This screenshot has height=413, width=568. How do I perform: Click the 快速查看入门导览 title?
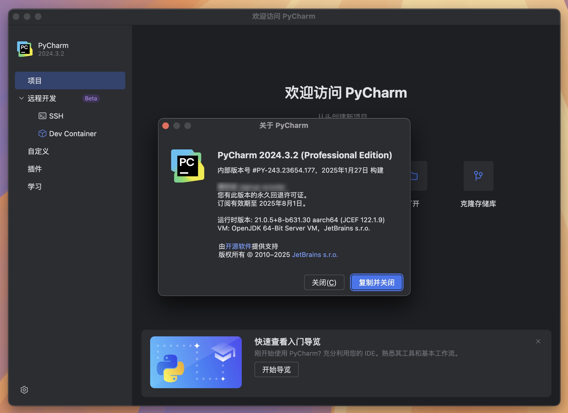coord(287,341)
